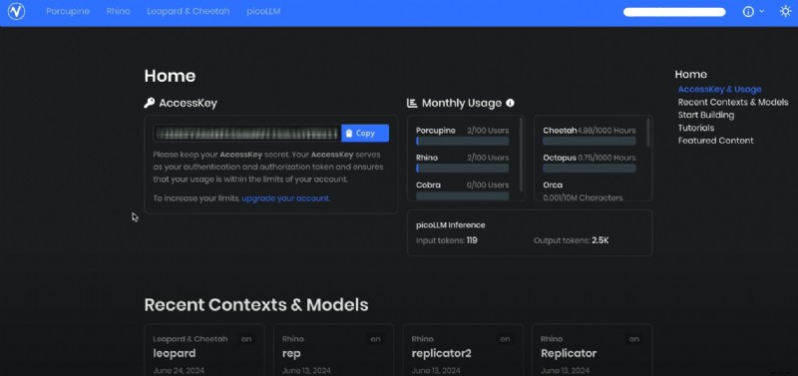Jump to Start Building section
Screen dimensions: 798x376
click(x=706, y=115)
